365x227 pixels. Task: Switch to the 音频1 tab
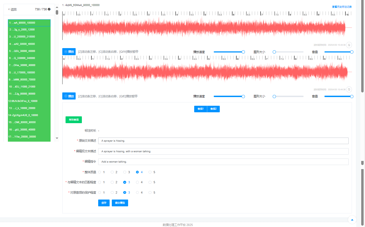pos(200,109)
